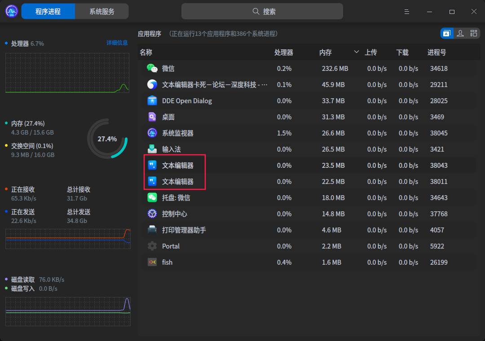
Task: Show my processes filter icon
Action: pos(460,33)
